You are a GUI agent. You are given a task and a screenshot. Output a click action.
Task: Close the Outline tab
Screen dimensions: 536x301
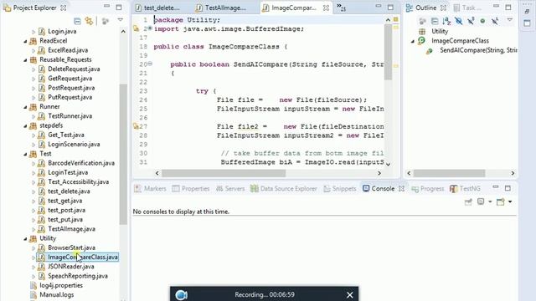[443, 8]
